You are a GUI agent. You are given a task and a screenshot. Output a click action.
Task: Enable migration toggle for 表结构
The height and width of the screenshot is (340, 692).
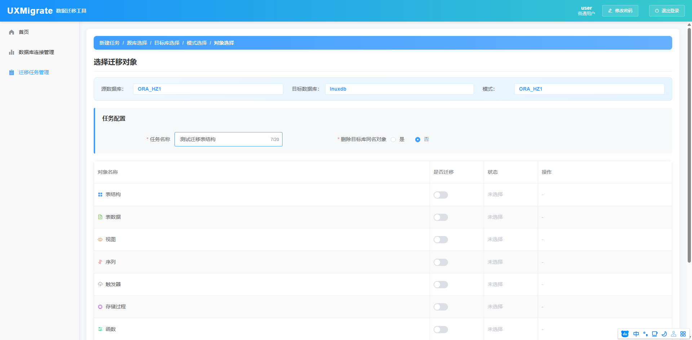pos(440,195)
